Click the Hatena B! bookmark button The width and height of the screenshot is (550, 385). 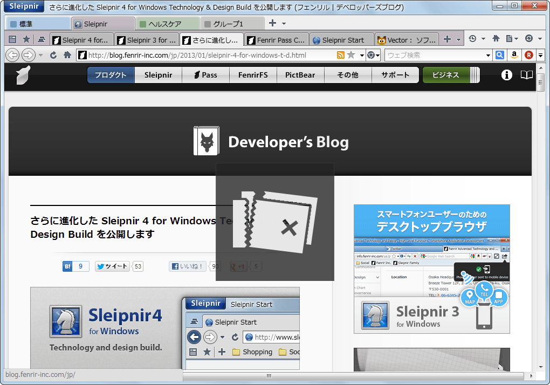click(76, 266)
